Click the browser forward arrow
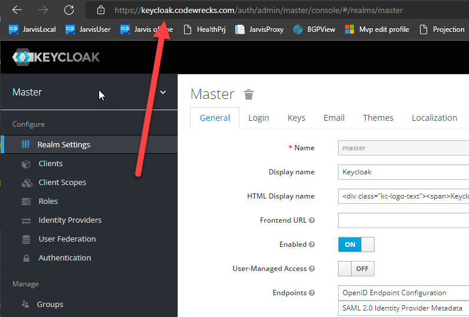 (x=43, y=10)
